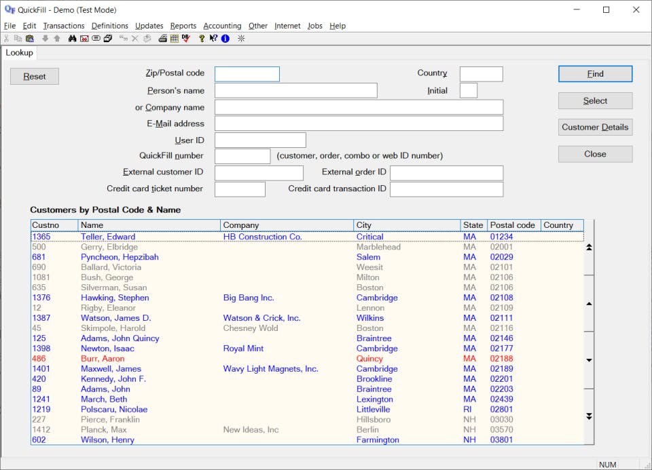The image size is (652, 470).
Task: Click the printer icon in the toolbar
Action: point(163,39)
